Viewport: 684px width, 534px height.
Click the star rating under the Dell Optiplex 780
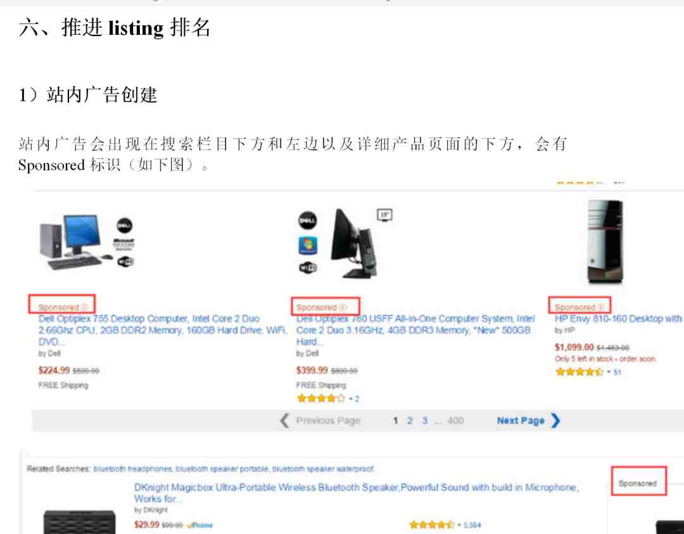(320, 398)
